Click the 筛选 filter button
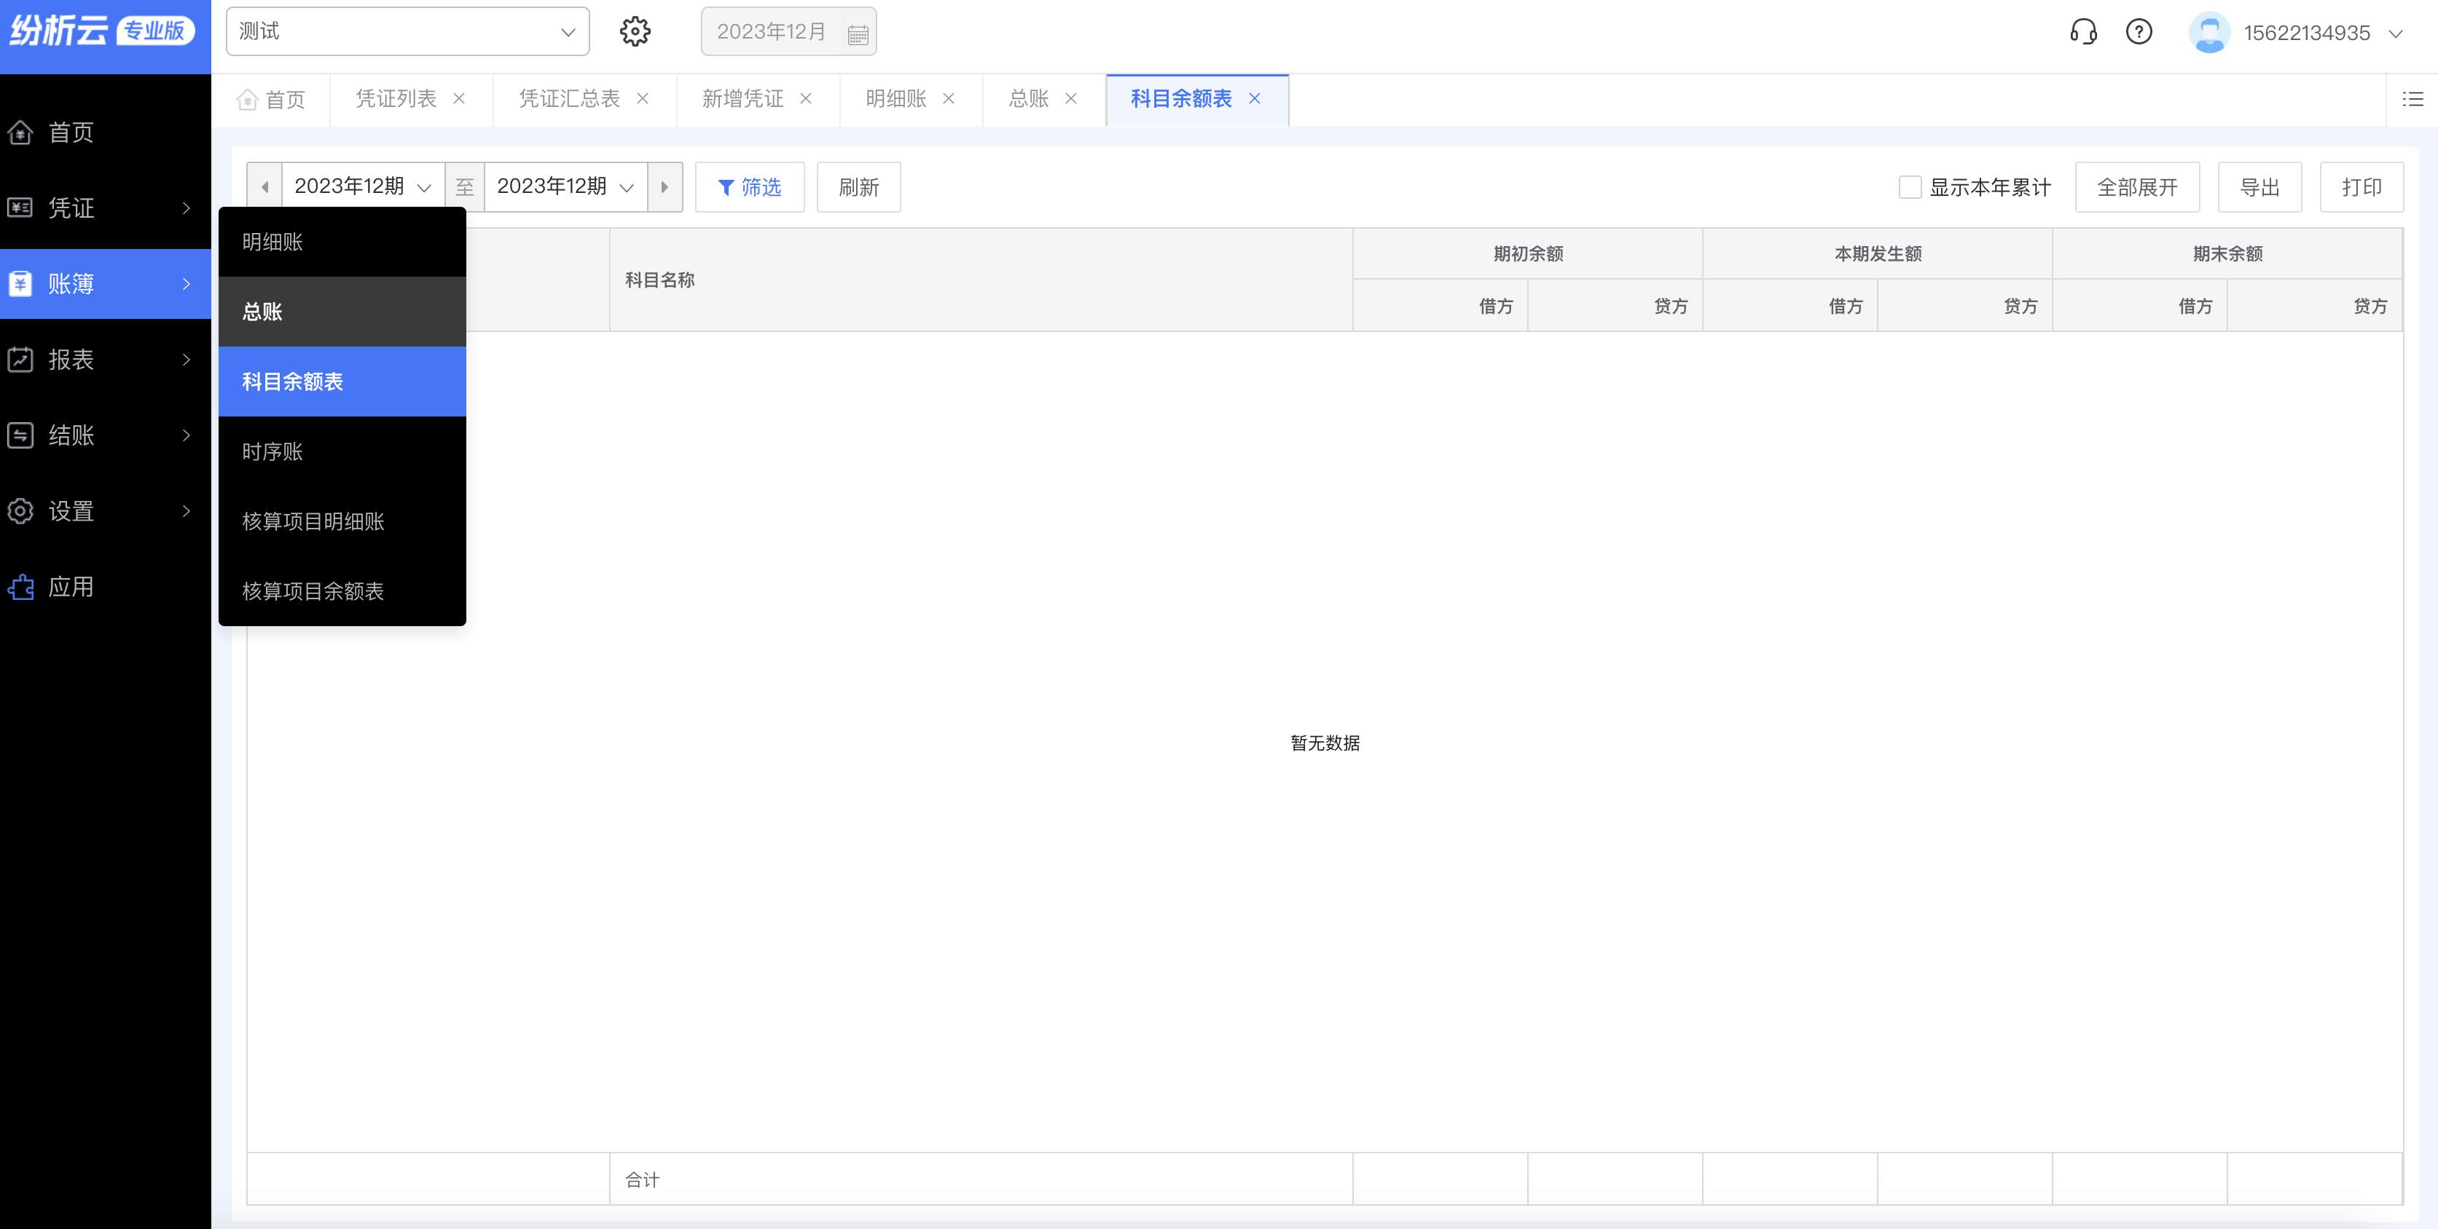The width and height of the screenshot is (2438, 1229). pyautogui.click(x=750, y=187)
